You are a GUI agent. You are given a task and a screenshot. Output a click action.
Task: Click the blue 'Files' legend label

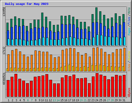click(x=129, y=21)
